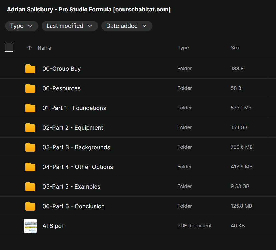
Task: Open the 05-Part 5 - Examples folder name
Action: (71, 187)
